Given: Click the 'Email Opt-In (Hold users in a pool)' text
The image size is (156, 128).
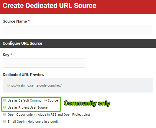Looking at the screenshot, I should (x=33, y=122).
